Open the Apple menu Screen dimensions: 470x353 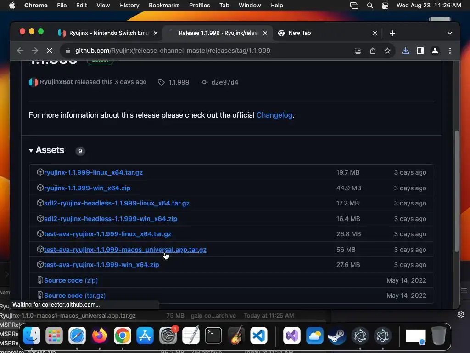12,6
